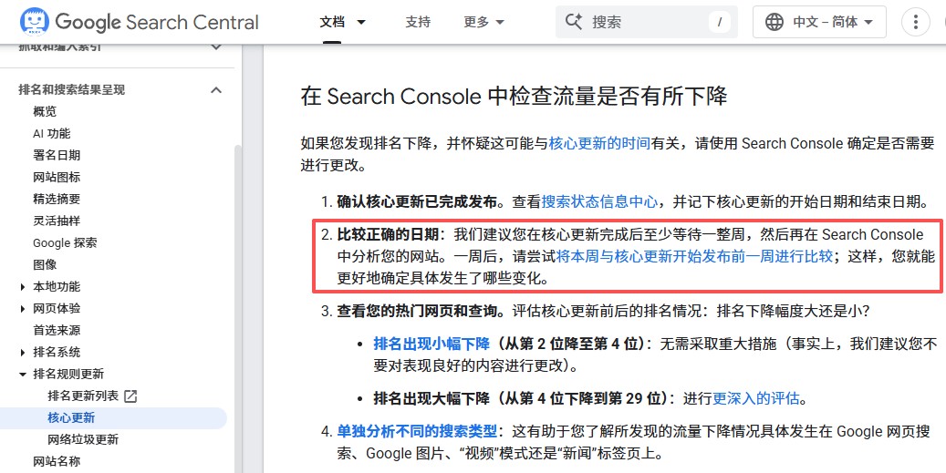The width and height of the screenshot is (946, 473).
Task: Expand the 网页体验 triangle
Action: point(23,309)
